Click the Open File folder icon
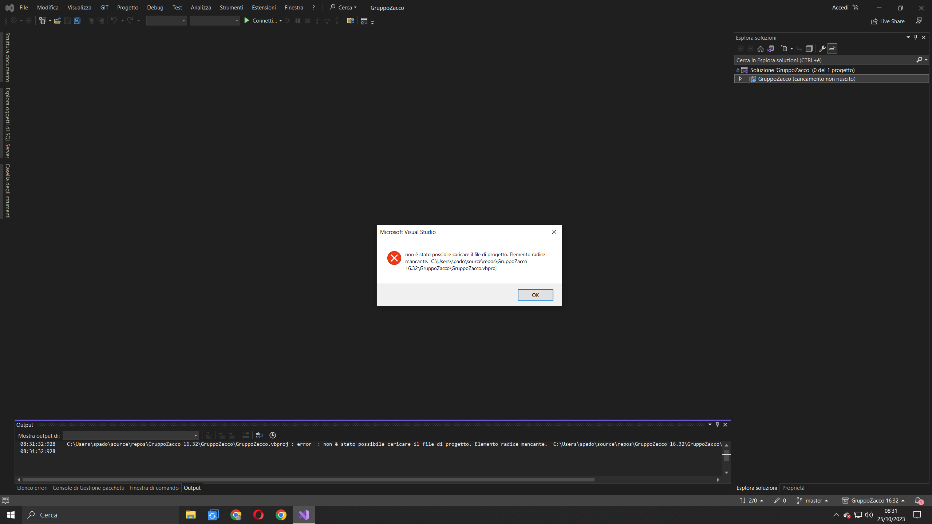Screen dimensions: 932x524 coord(57,21)
